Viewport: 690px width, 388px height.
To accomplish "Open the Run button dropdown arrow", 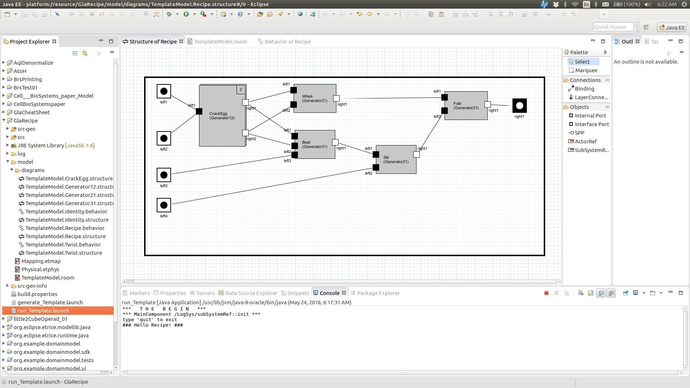I will (x=194, y=14).
